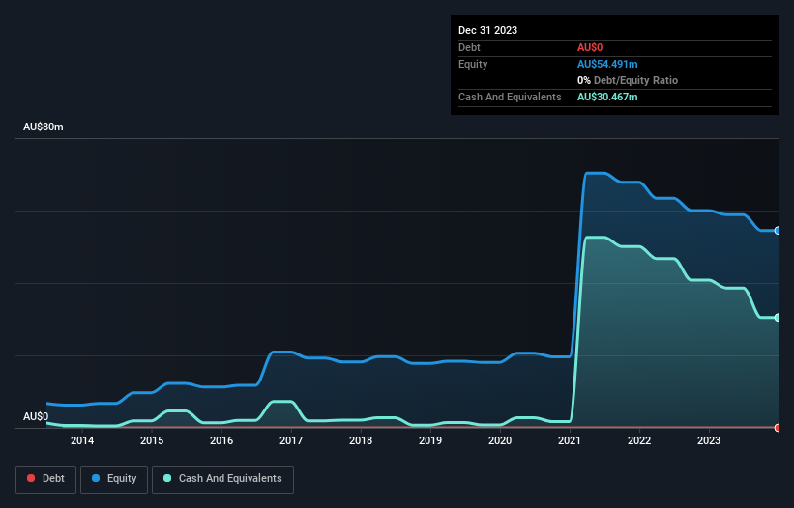Click the 2018 x-axis label
The height and width of the screenshot is (508, 794).
pos(361,440)
